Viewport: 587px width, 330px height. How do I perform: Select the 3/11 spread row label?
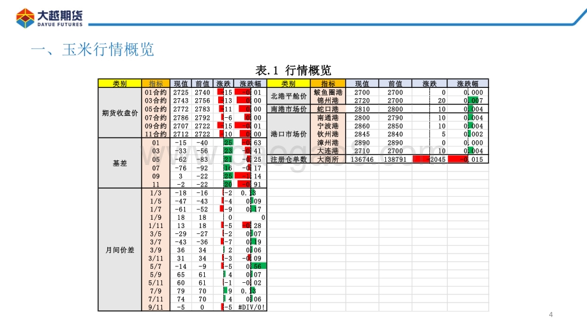coord(156,258)
